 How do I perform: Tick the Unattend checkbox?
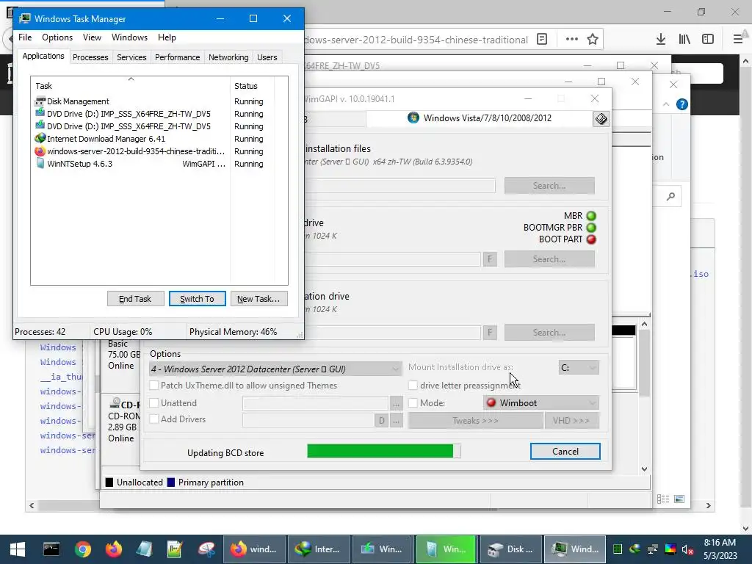coord(154,403)
